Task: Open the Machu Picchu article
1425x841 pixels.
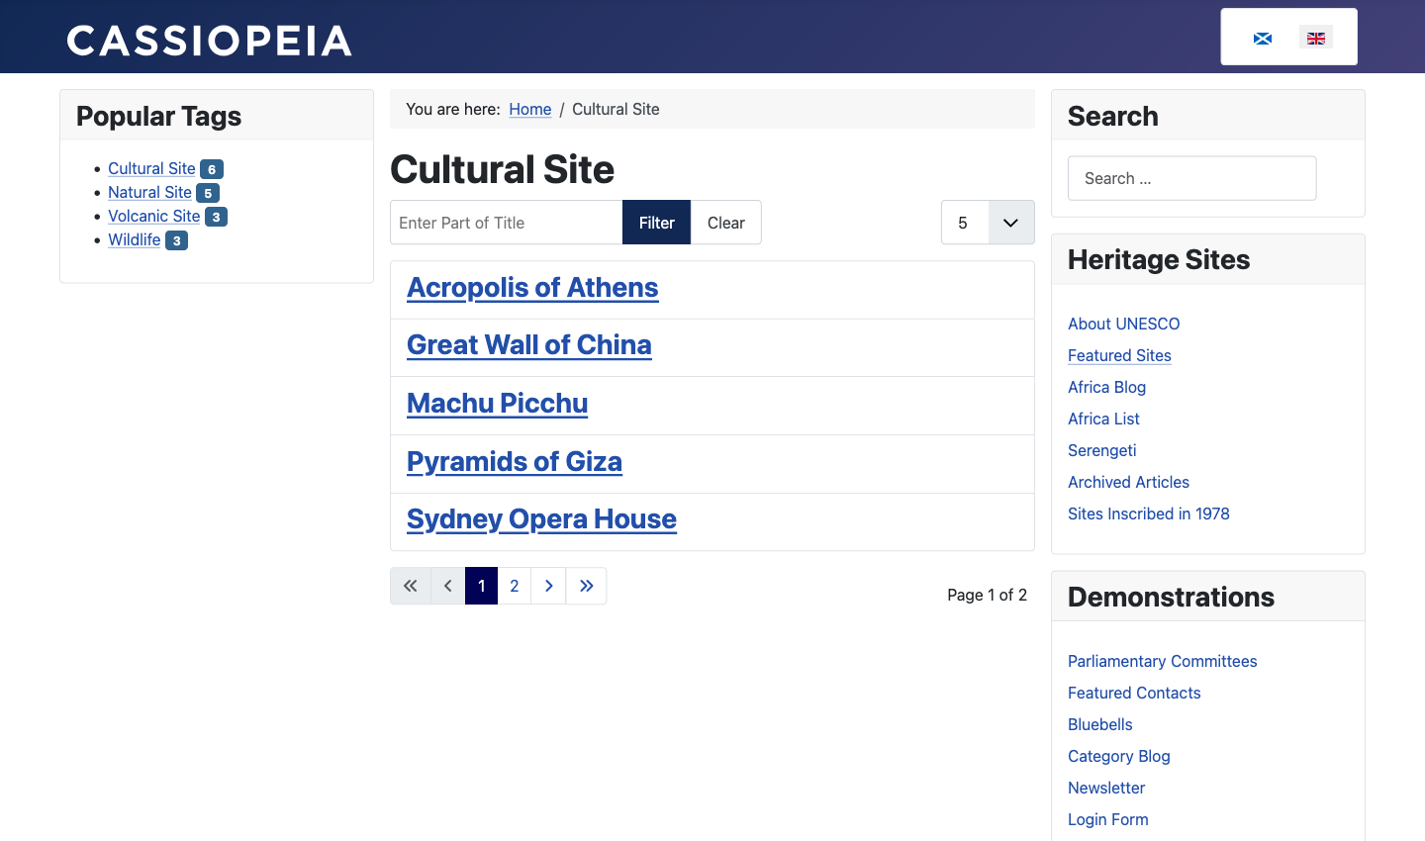Action: click(x=498, y=403)
